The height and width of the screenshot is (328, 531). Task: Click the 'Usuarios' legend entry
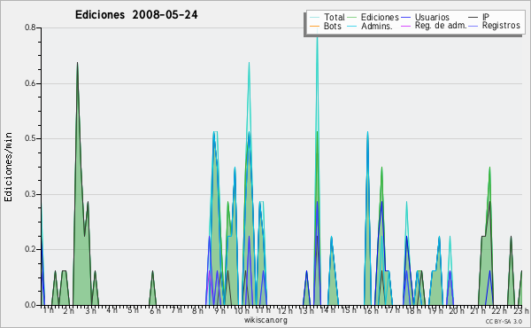[x=425, y=17]
